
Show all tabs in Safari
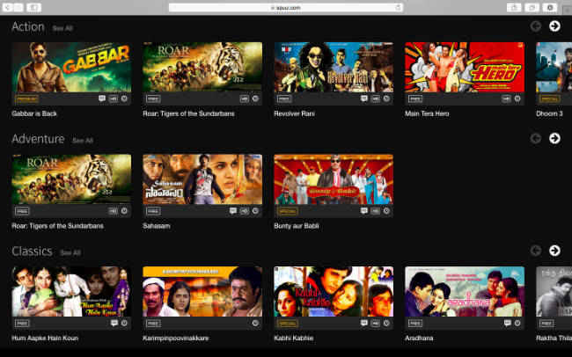click(x=532, y=7)
